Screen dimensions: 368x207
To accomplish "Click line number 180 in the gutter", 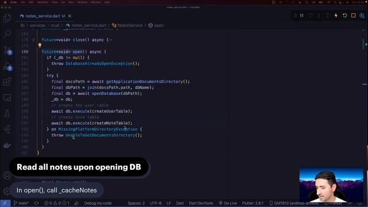I will (x=25, y=52).
